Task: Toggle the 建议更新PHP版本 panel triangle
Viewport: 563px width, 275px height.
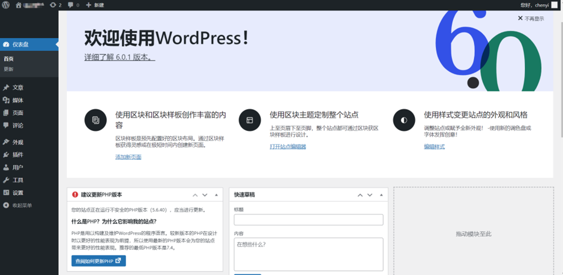Action: pos(216,195)
